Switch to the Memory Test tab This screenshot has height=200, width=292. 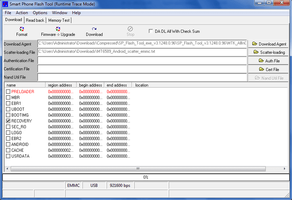point(59,20)
